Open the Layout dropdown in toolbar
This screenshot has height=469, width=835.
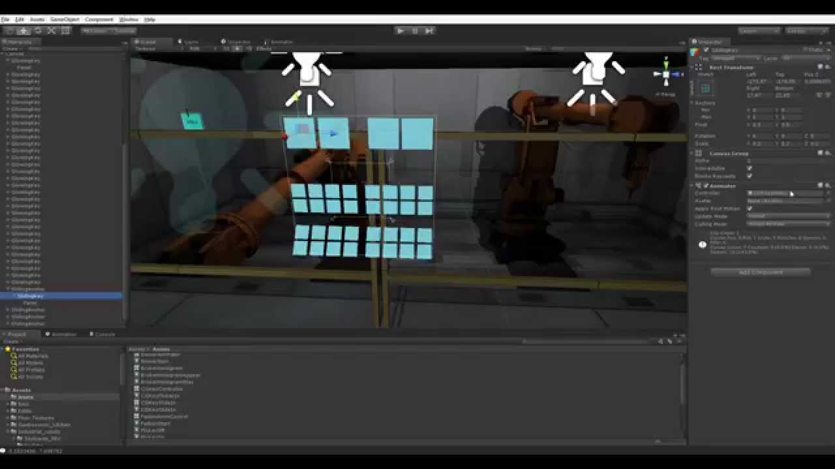pos(806,31)
